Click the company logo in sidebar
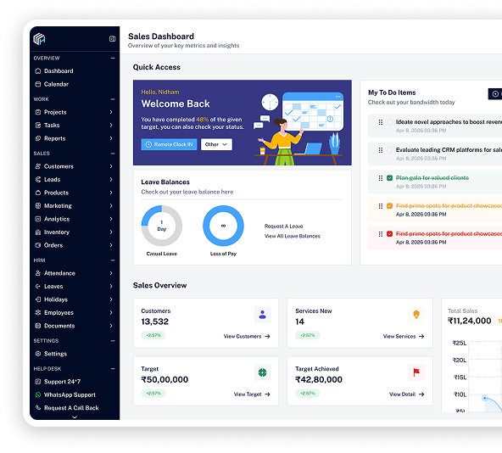 [x=39, y=39]
